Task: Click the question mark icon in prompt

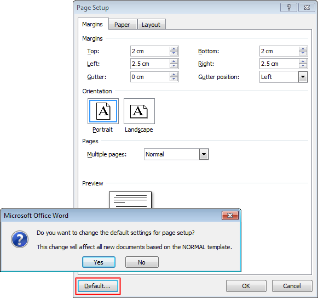Action: click(20, 239)
